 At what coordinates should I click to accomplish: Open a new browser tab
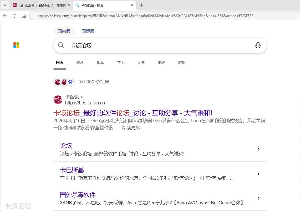(141, 5)
